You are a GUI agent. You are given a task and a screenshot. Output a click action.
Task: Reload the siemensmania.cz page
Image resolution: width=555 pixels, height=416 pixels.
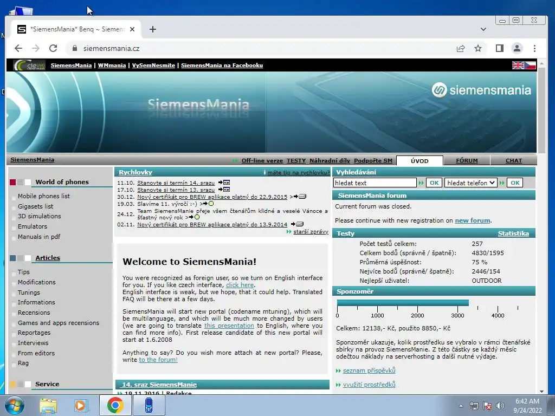tap(53, 48)
